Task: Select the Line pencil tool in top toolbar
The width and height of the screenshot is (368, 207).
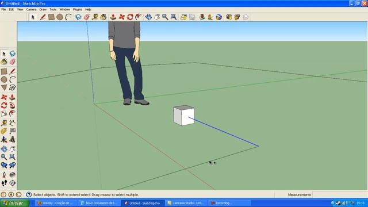Action: (43, 17)
